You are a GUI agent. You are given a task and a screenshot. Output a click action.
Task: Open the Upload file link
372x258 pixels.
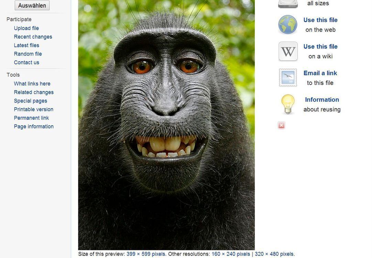click(26, 28)
